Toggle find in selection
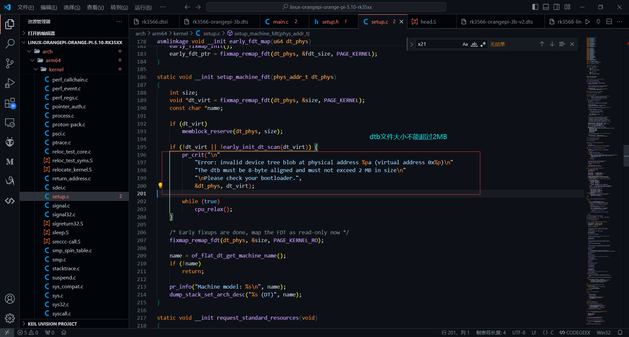Viewport: 629px width, 337px height. tap(562, 44)
